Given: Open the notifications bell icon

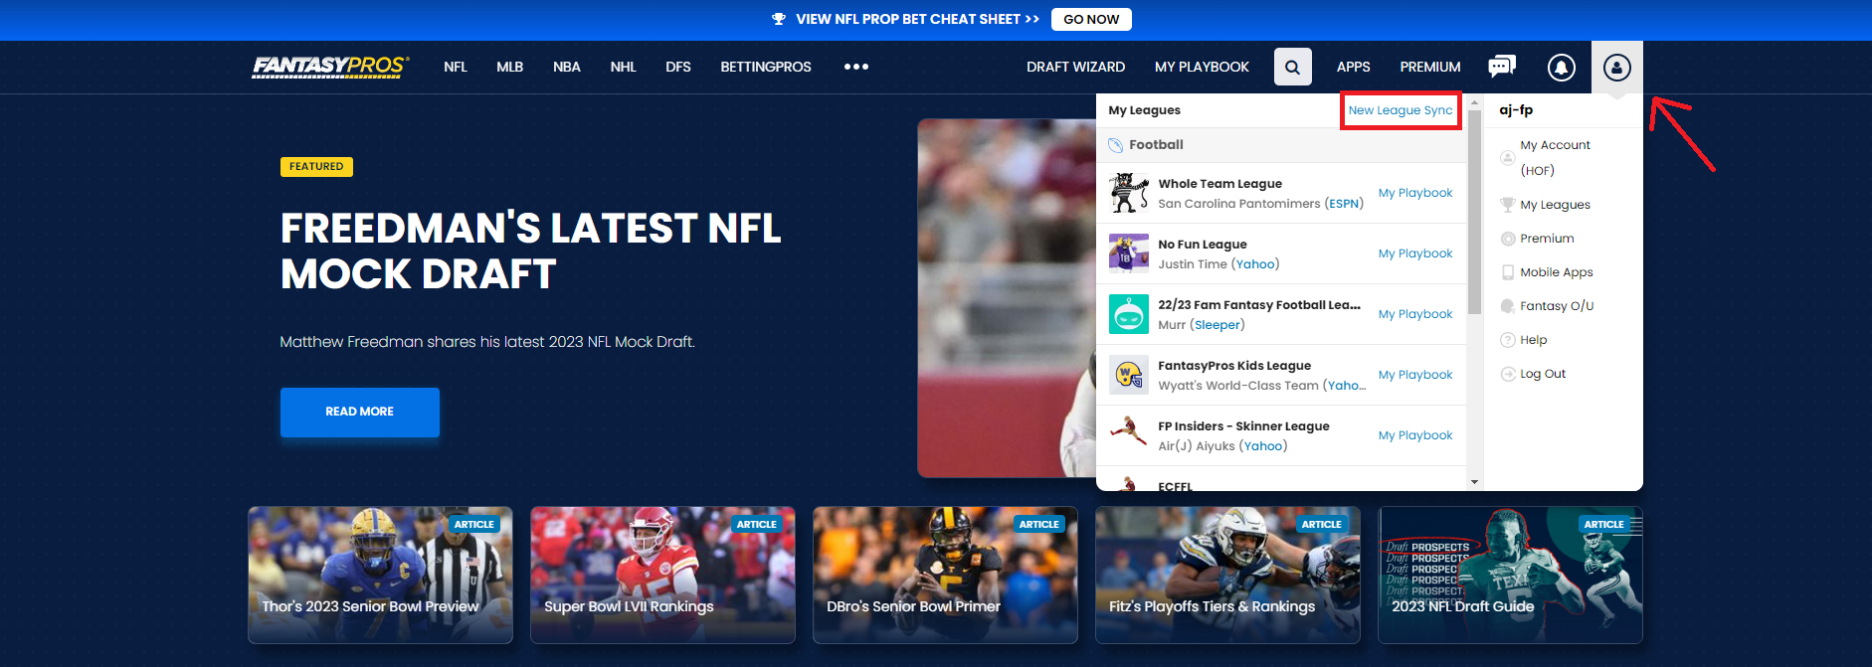Looking at the screenshot, I should [1561, 67].
